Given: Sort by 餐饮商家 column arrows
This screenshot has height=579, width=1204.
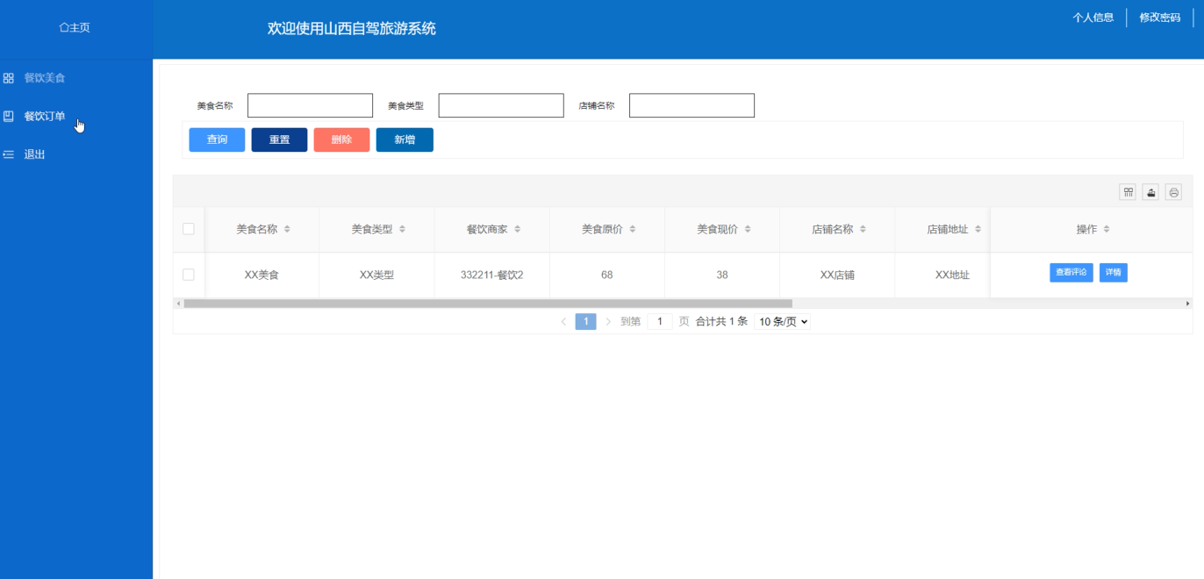Looking at the screenshot, I should (x=517, y=230).
